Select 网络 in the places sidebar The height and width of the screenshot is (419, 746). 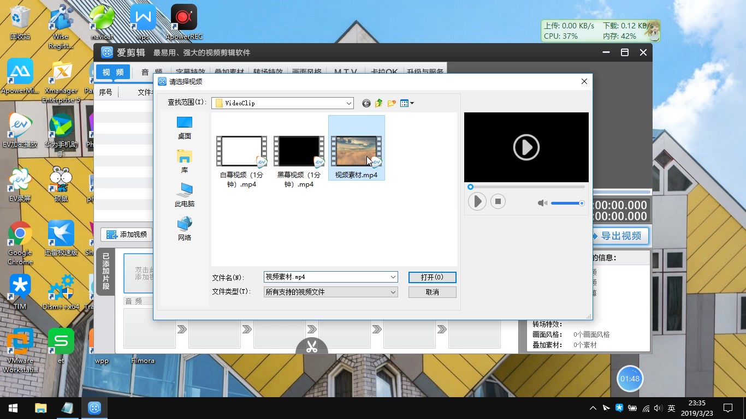(185, 230)
